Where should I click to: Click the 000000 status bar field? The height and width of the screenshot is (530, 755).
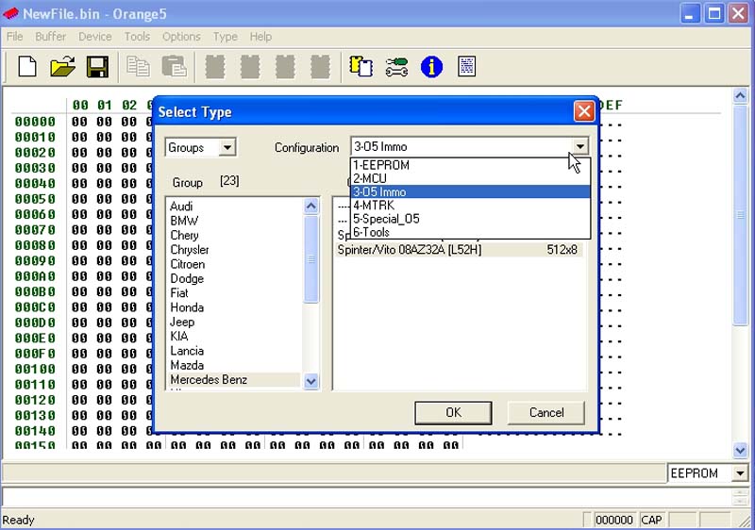coord(614,520)
